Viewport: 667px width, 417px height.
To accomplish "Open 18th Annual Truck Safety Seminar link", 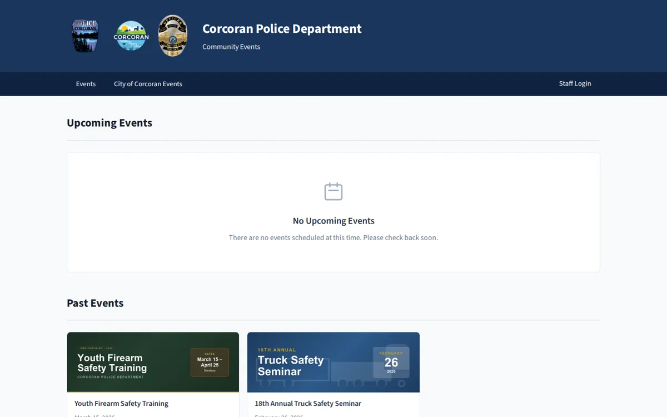I will [308, 403].
